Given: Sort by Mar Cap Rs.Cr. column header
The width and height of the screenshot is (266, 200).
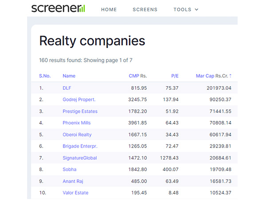Looking at the screenshot, I should click(214, 76).
